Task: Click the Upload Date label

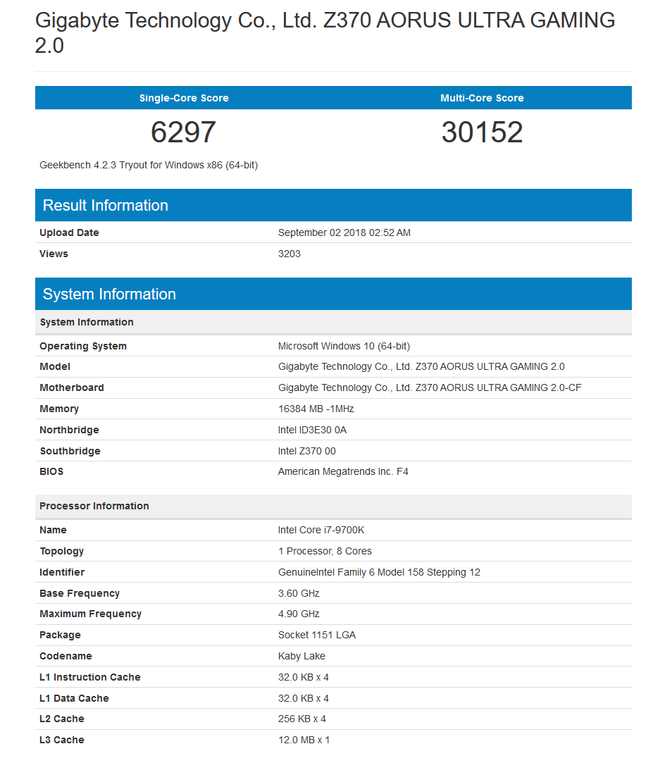Action: [69, 232]
